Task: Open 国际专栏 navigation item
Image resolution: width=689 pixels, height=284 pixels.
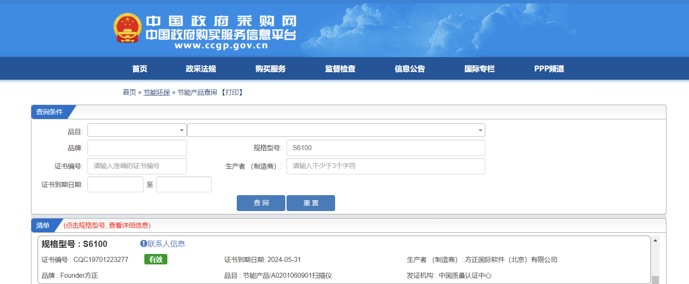Action: pyautogui.click(x=479, y=69)
